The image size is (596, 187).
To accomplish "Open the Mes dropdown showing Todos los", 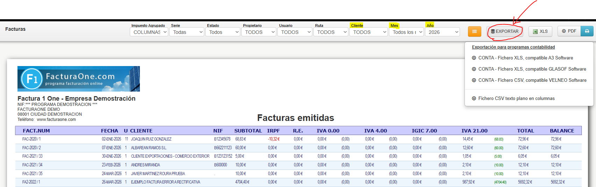I will [407, 32].
